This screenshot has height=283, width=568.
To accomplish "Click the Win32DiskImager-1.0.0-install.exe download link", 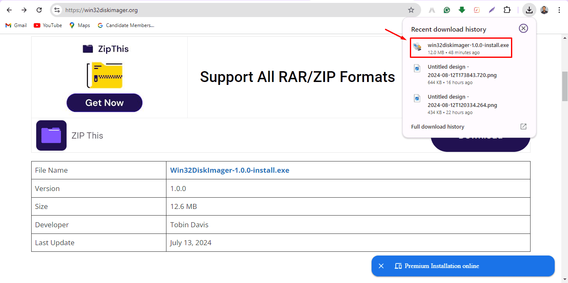I will pyautogui.click(x=230, y=170).
